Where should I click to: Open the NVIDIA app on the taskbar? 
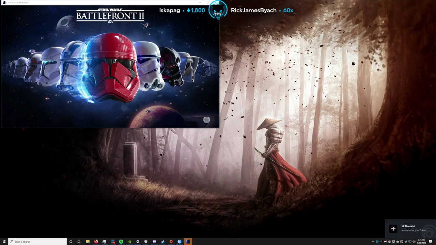coord(129,242)
